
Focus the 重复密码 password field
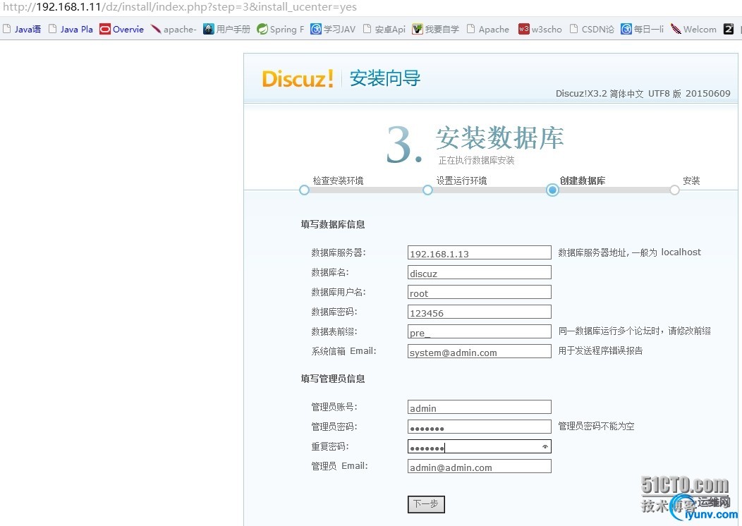480,446
